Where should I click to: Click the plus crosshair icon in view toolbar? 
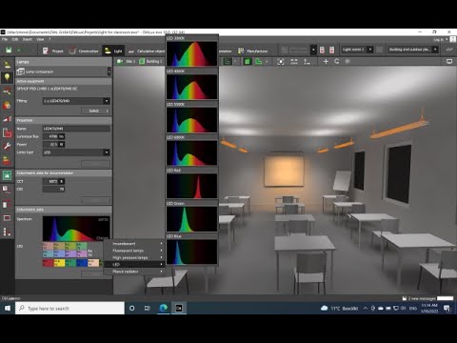click(326, 61)
